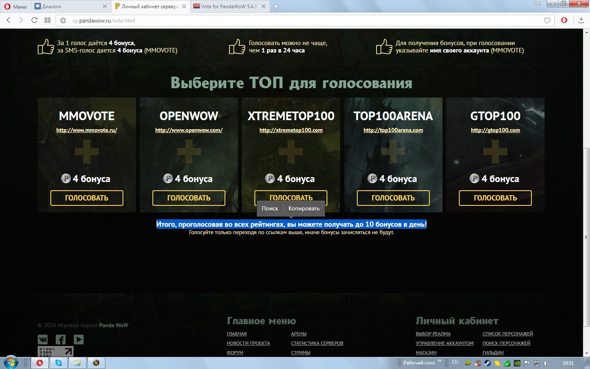Vote on MMOVOTE with ГОЛОСОВАТЬ button
Viewport: 590px width, 369px height.
(87, 198)
